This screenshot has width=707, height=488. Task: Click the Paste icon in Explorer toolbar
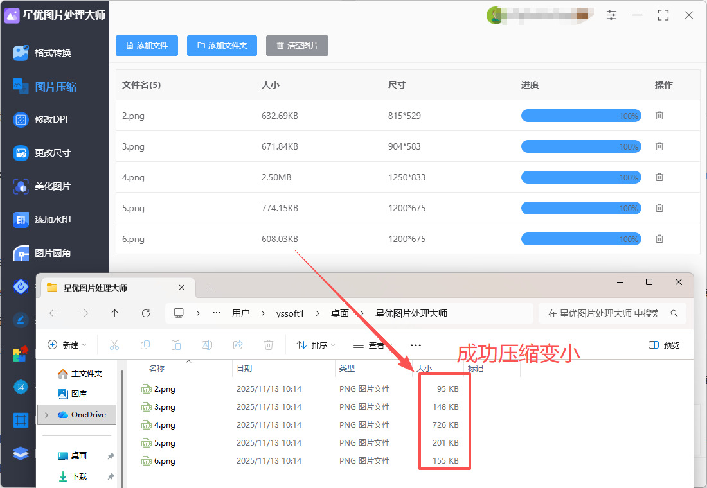click(176, 345)
